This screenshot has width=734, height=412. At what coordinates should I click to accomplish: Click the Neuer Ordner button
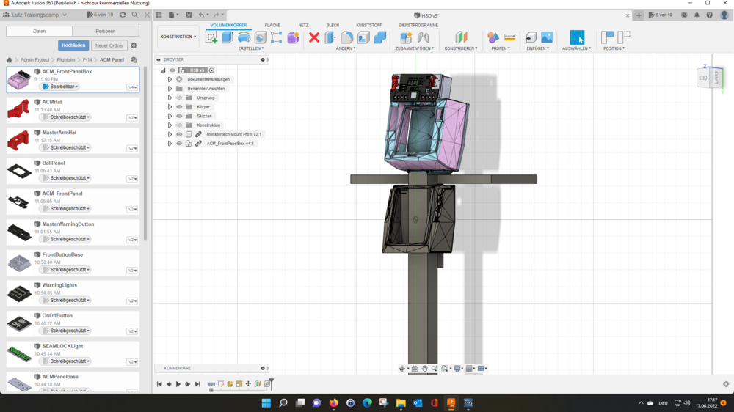(x=109, y=45)
